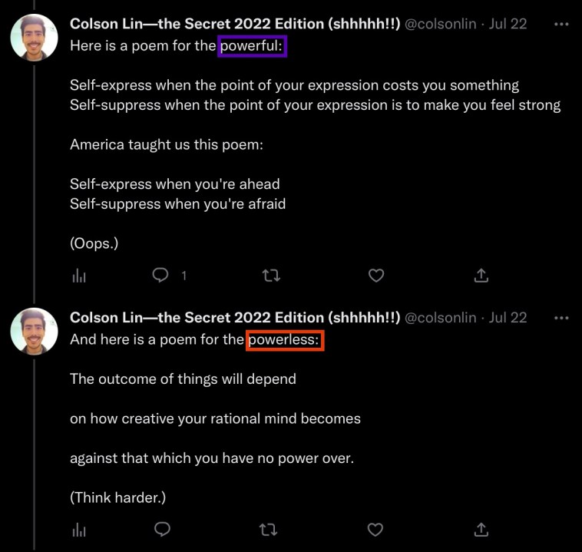This screenshot has width=582, height=552.
Task: Reply to the powerless poem tweet
Action: (x=161, y=529)
